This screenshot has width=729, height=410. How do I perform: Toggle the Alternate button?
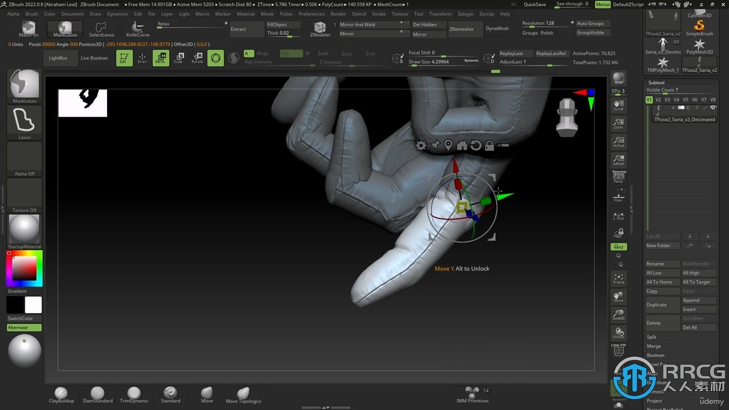[x=24, y=327]
